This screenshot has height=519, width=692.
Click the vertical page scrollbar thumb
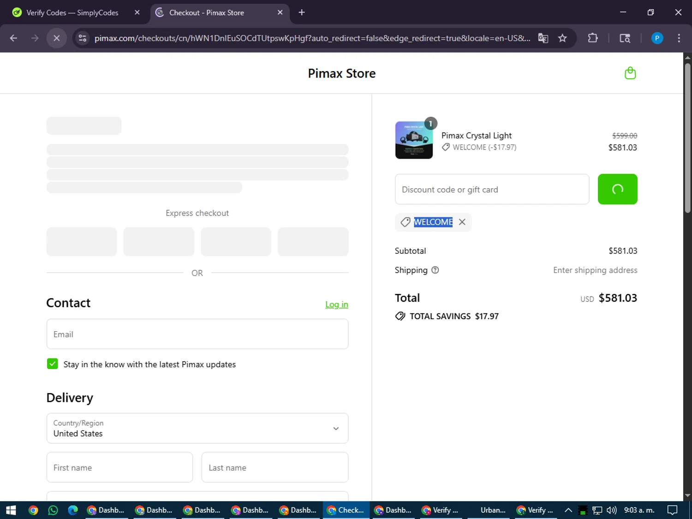(x=687, y=137)
